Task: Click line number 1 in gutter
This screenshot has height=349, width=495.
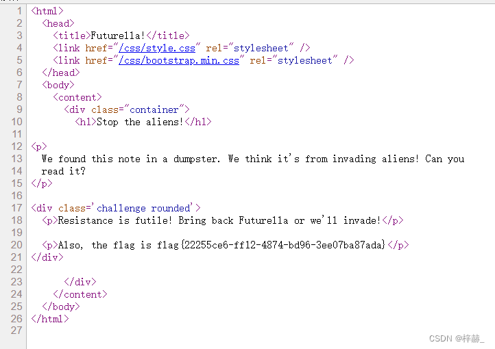Action: [x=19, y=11]
